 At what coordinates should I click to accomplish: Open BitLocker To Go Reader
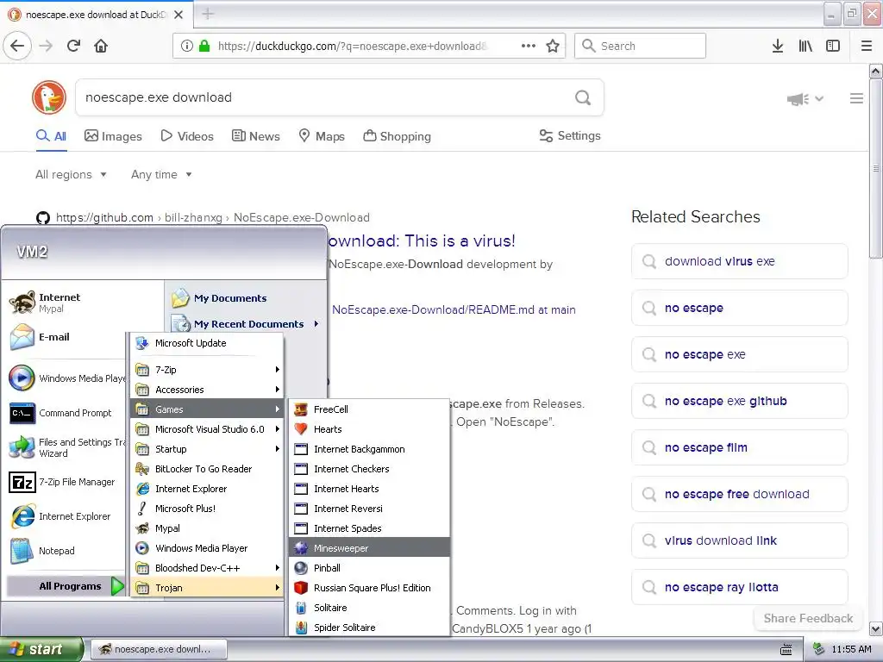pos(207,468)
